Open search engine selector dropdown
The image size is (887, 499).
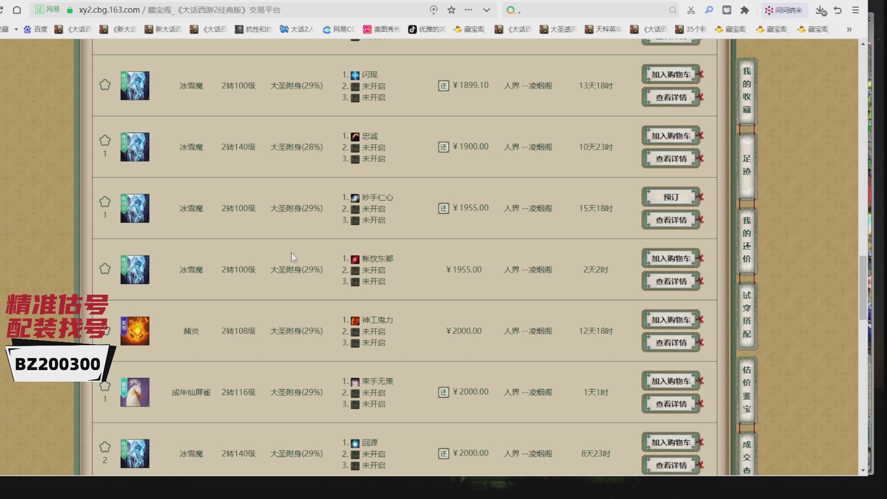[x=513, y=10]
